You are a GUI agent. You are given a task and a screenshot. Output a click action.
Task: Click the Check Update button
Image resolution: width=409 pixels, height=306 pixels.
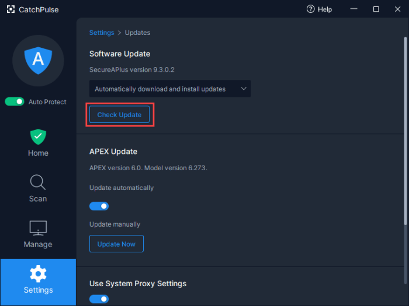119,115
